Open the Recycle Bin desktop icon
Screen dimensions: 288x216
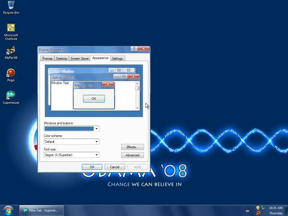click(x=11, y=8)
